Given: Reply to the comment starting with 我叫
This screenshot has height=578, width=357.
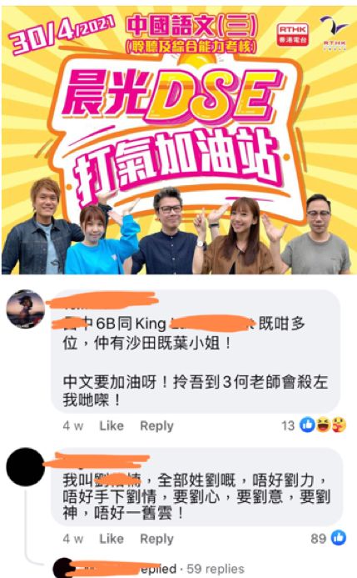Looking at the screenshot, I should point(156,539).
